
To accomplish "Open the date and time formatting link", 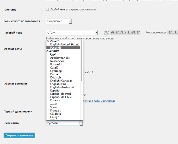I will click(x=99, y=101).
